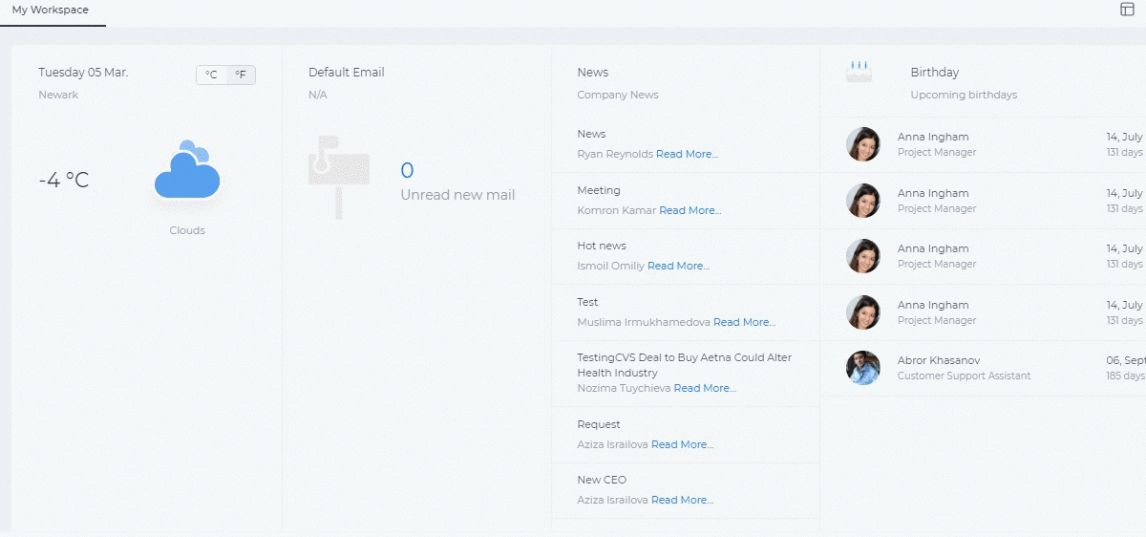Click the Company News subtitle

pos(618,95)
